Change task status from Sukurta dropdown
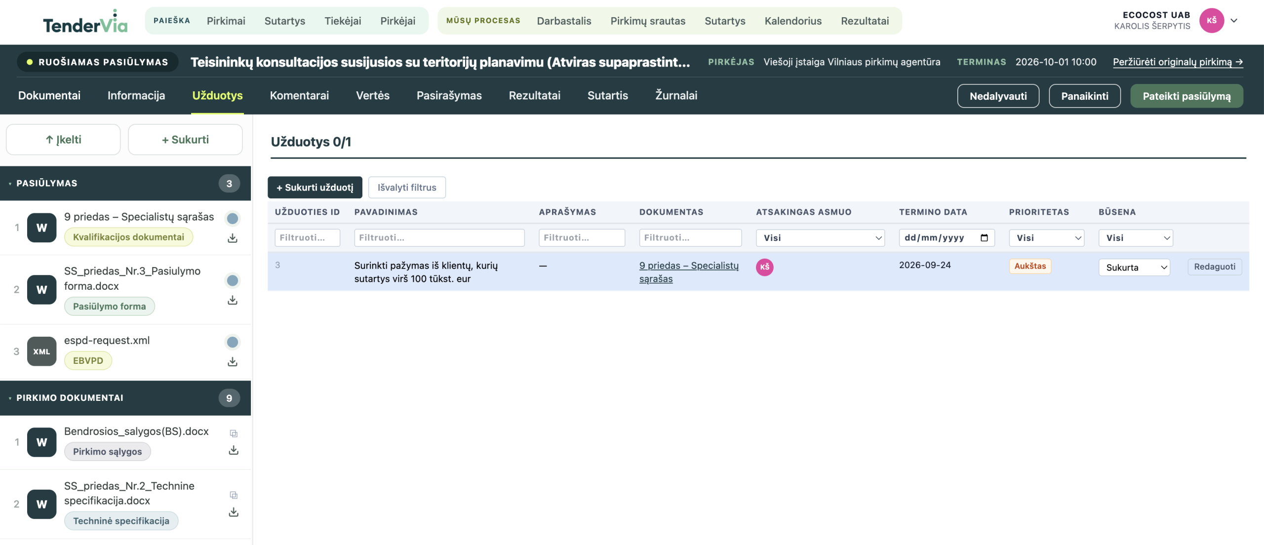This screenshot has height=545, width=1264. point(1134,268)
